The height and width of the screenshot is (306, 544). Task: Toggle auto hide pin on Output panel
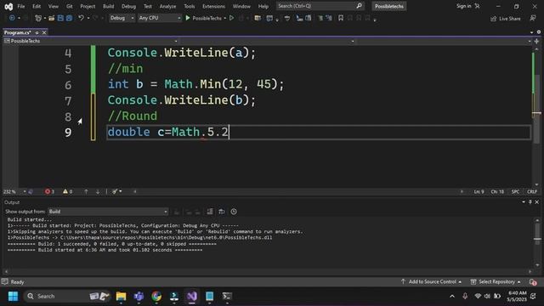pyautogui.click(x=530, y=202)
